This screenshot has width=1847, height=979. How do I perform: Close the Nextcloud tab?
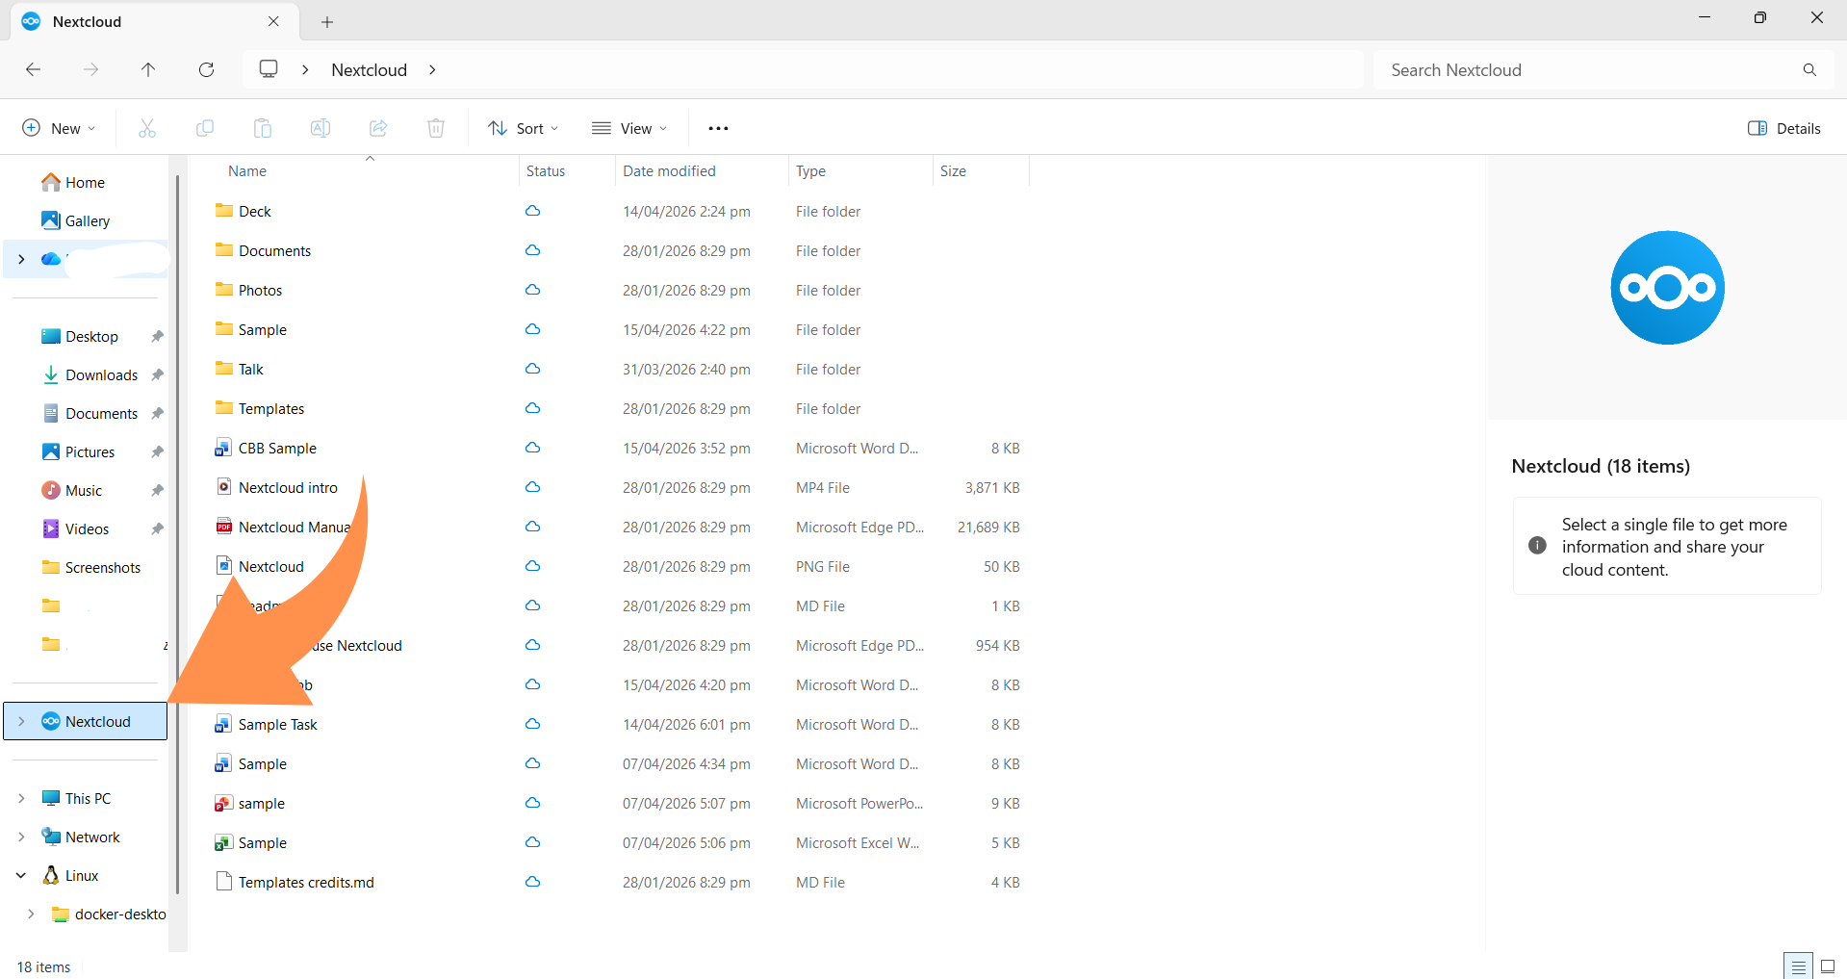(273, 21)
